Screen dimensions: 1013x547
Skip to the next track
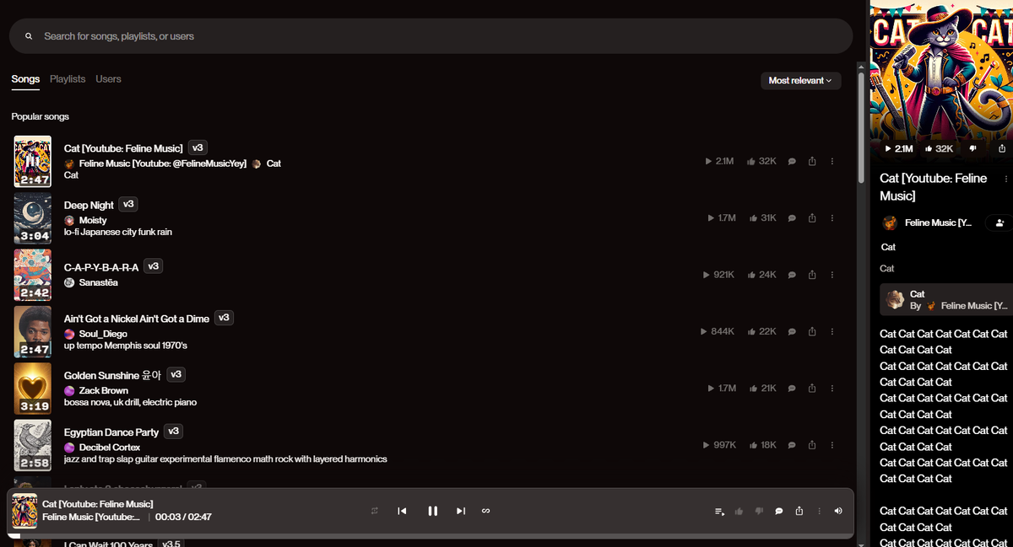tap(461, 511)
